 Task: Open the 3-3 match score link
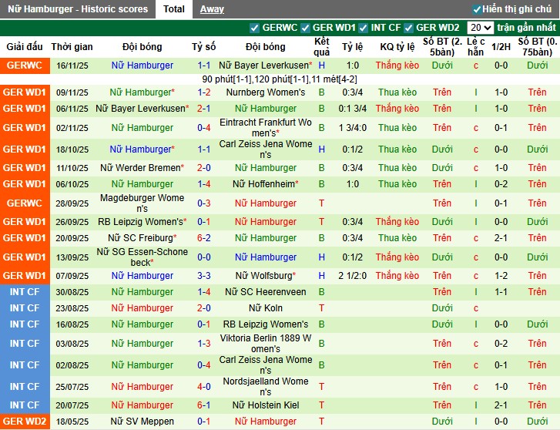click(204, 276)
